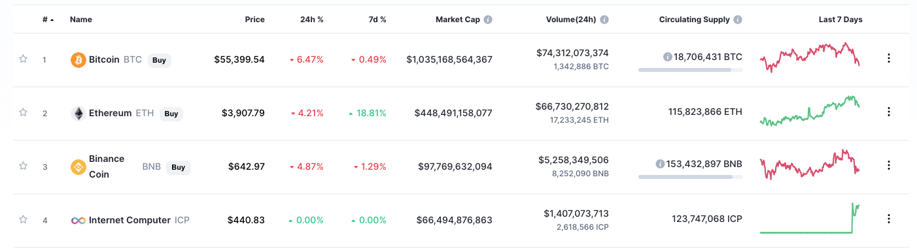Click the Circulating Supply header info icon
Viewport: 917px width, 252px height.
(738, 20)
